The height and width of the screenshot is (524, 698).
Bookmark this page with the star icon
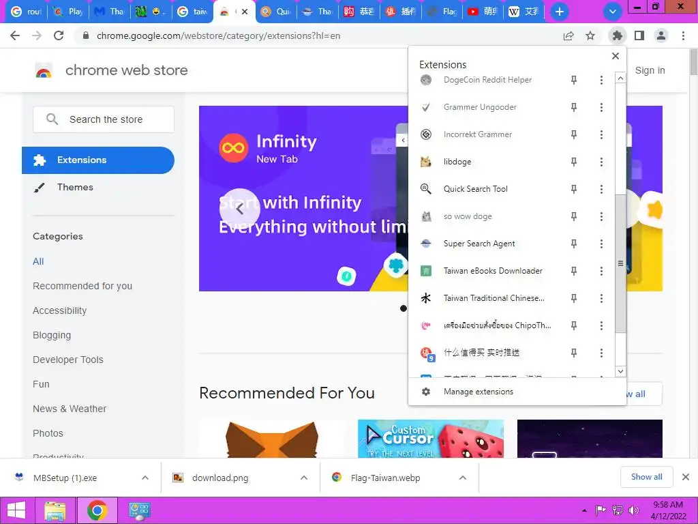(590, 35)
